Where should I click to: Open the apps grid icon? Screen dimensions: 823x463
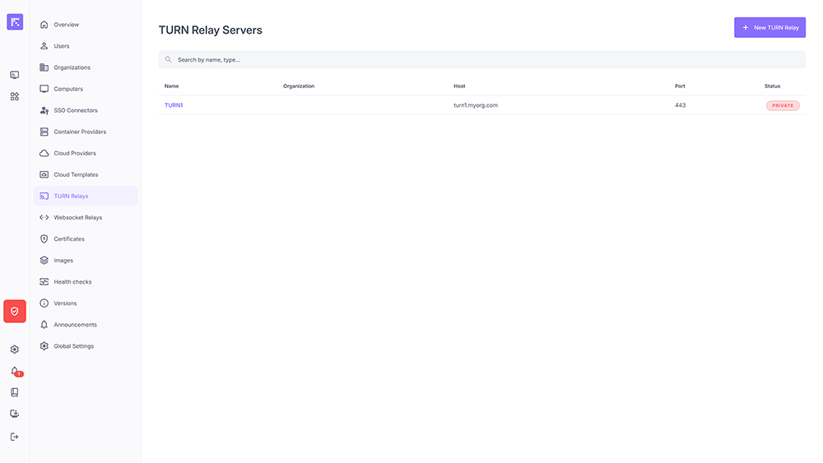(x=15, y=96)
